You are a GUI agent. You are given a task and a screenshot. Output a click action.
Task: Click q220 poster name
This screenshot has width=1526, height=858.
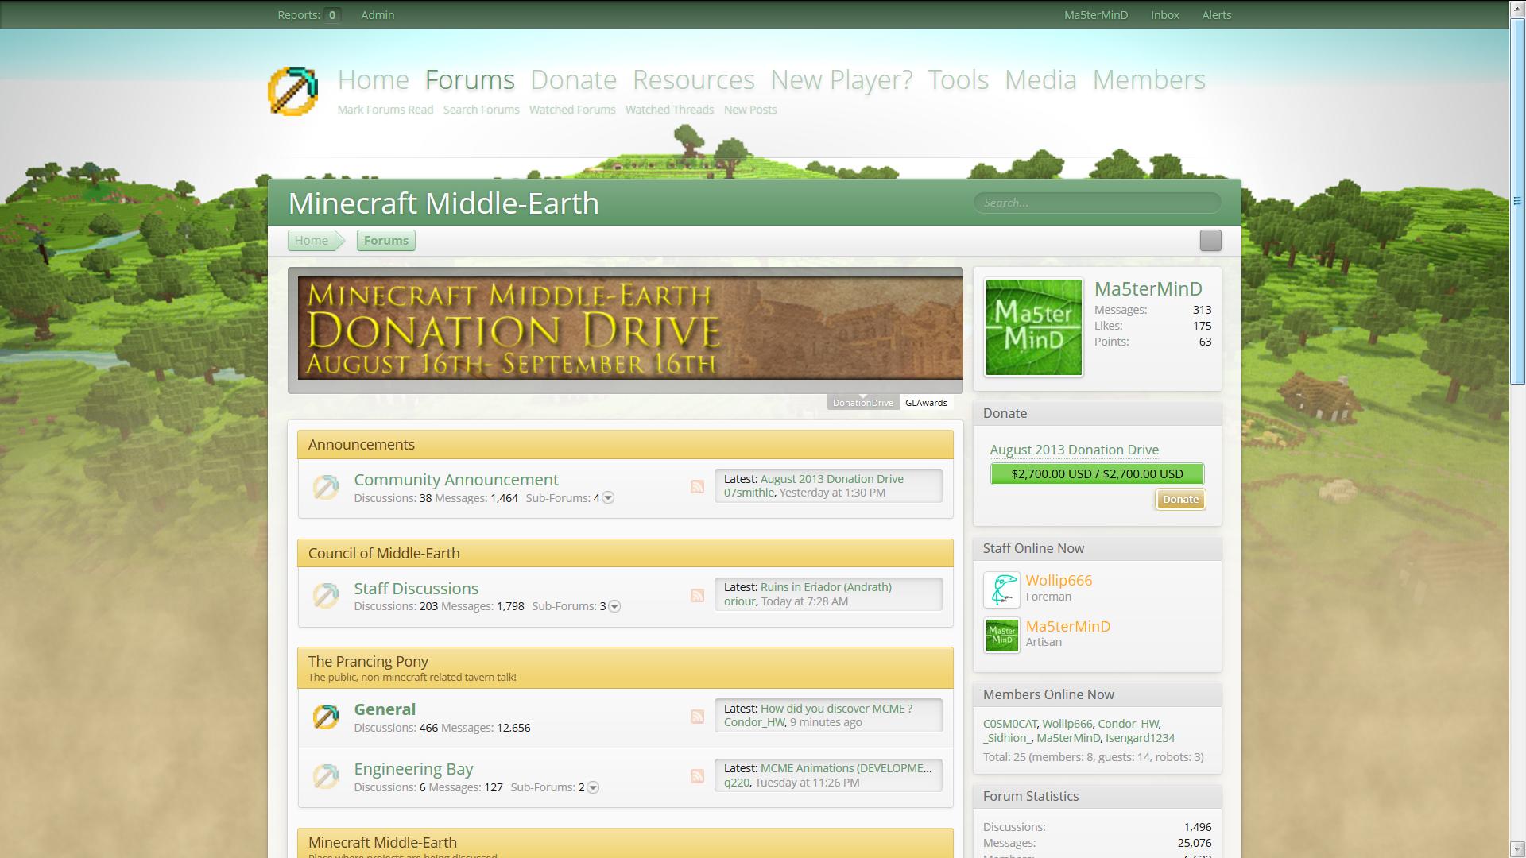pos(737,783)
